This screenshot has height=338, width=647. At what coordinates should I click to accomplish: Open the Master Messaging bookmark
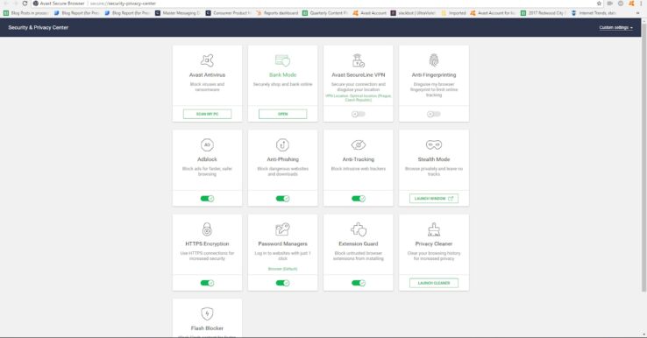(x=178, y=13)
